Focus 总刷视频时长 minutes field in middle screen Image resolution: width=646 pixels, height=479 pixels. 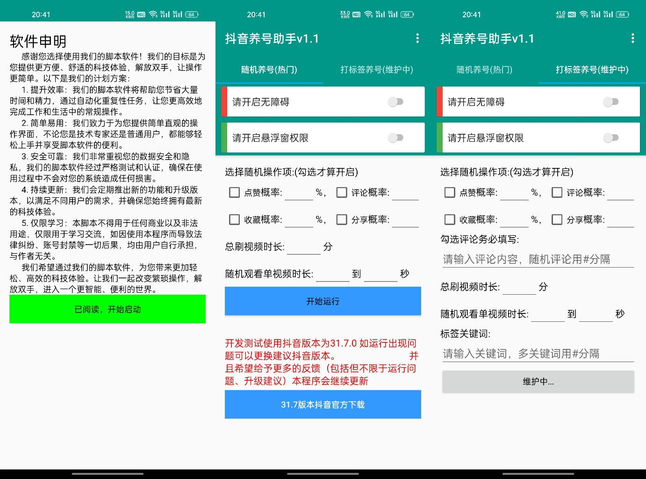coord(304,247)
